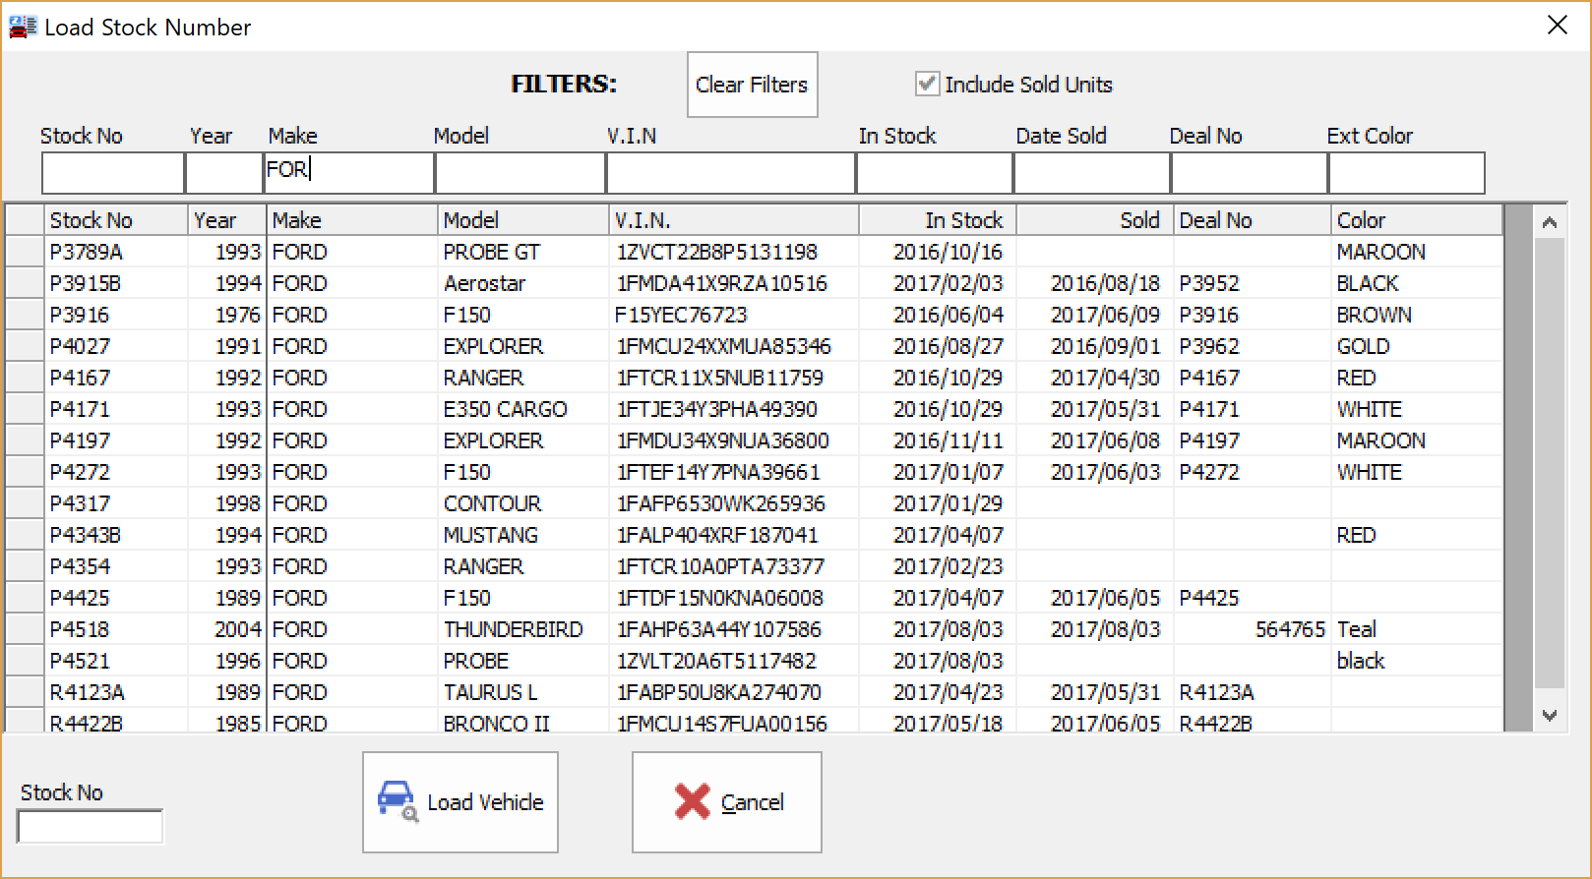Focus the Ext Color filter field
The width and height of the screenshot is (1592, 879).
point(1407,173)
